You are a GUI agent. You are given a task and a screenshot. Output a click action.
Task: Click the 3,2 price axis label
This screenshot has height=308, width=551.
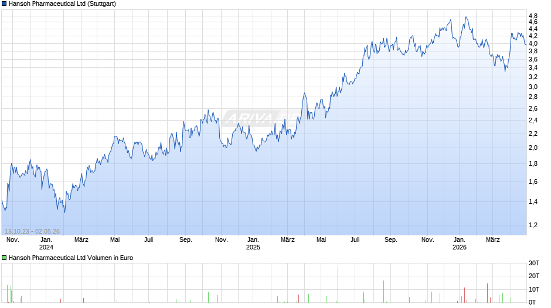click(x=533, y=77)
